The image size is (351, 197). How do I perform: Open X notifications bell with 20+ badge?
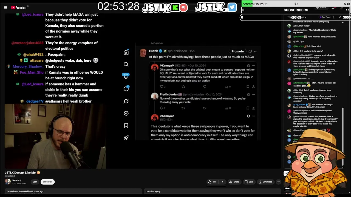126,76
